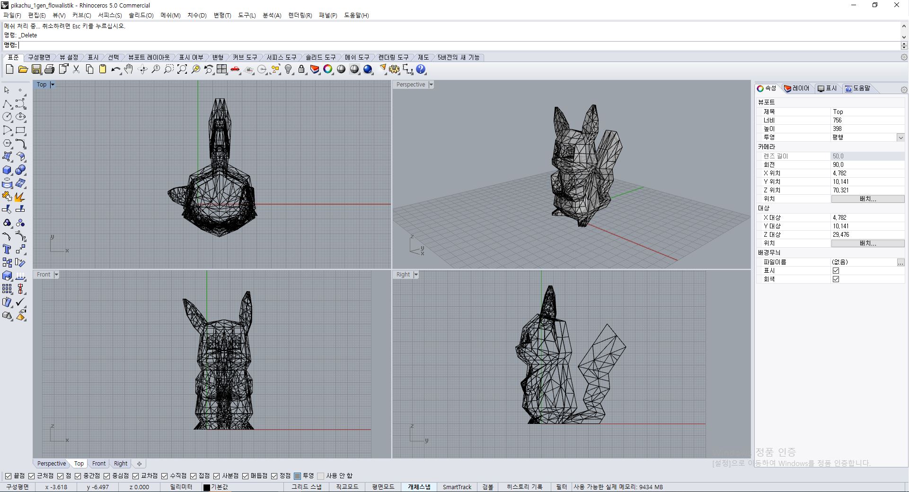This screenshot has height=492, width=909.
Task: Click the Explode icon in the left sidebar
Action: [x=20, y=197]
